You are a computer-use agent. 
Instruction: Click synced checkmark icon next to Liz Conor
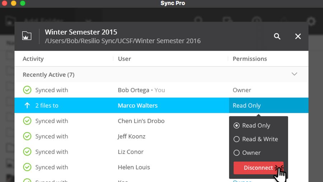point(27,152)
